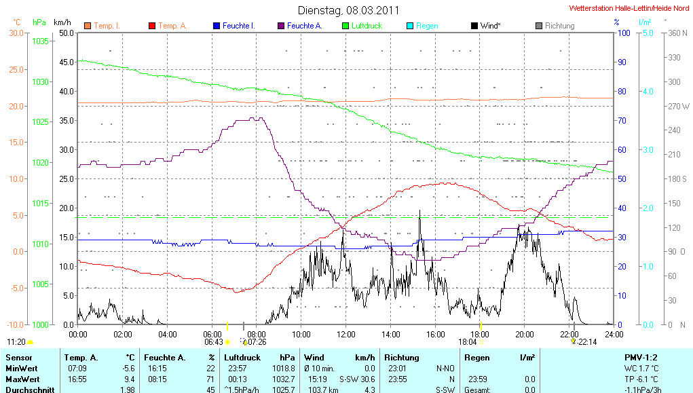Click the purple Feuchte A. legend square
Viewport: 693px width, 393px height.
point(280,26)
